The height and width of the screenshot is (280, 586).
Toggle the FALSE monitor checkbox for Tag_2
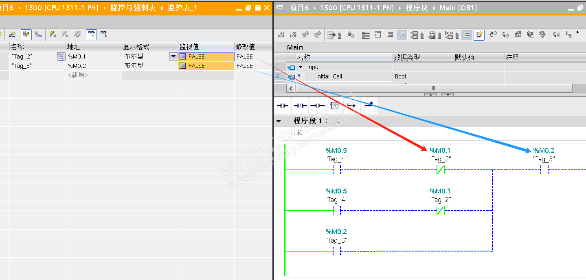tap(184, 56)
